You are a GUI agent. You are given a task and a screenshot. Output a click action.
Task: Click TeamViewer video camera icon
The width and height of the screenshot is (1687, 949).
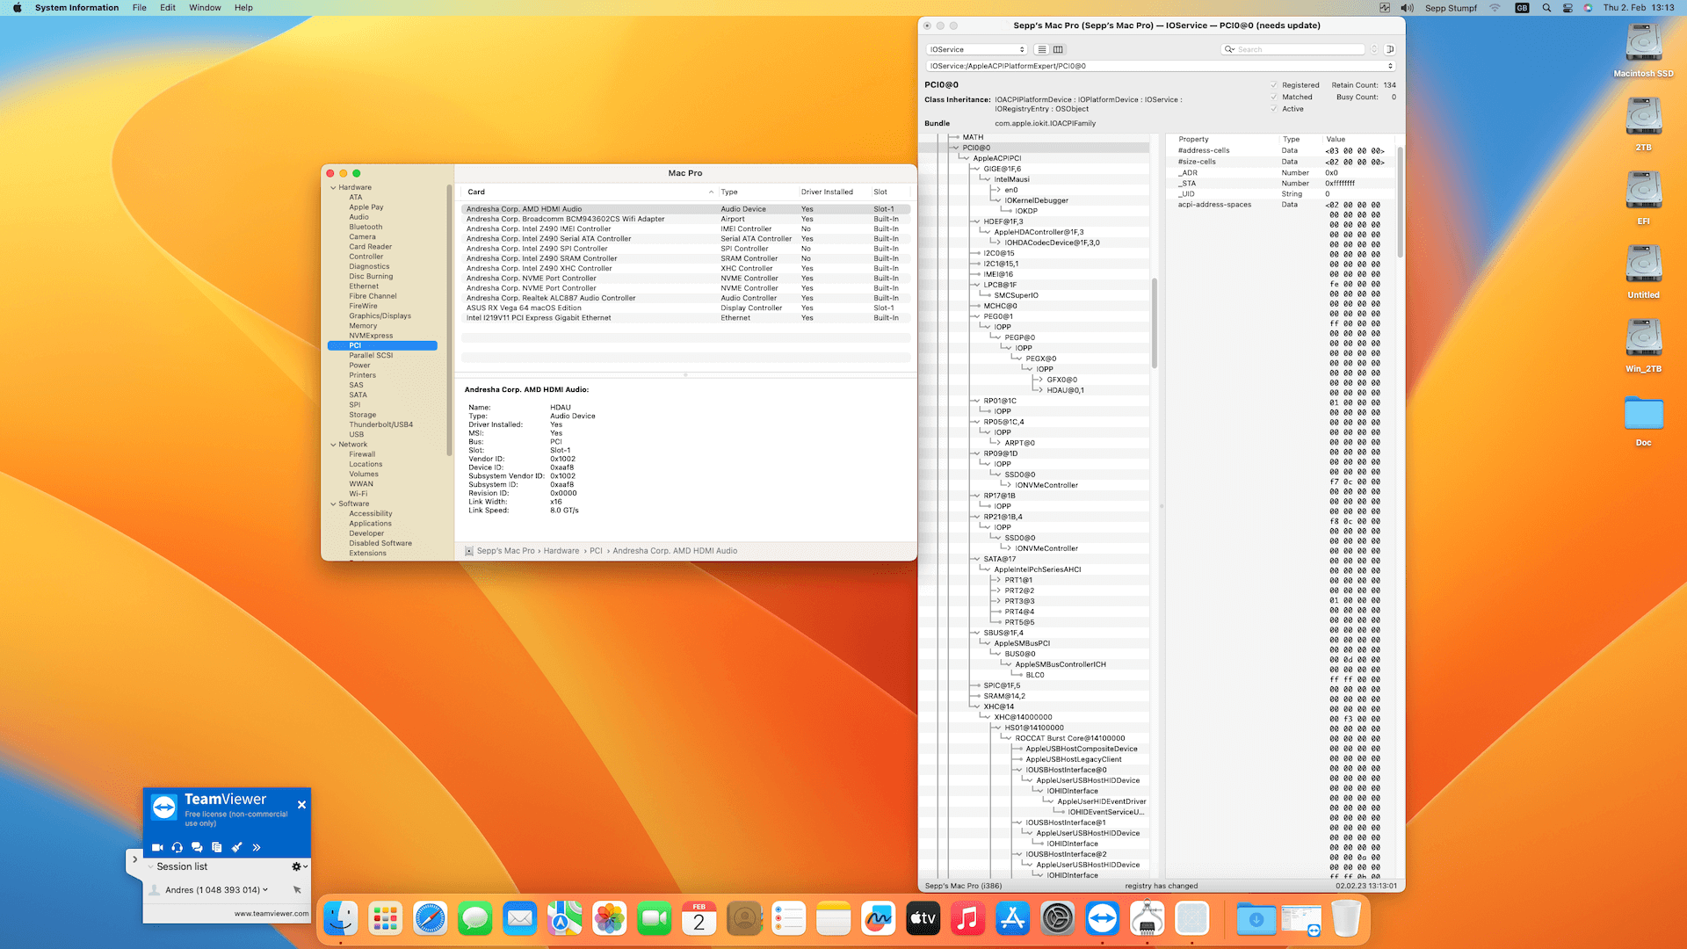point(157,847)
